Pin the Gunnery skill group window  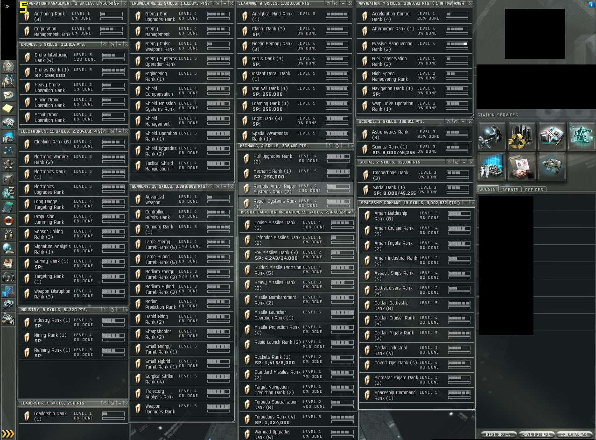point(217,186)
